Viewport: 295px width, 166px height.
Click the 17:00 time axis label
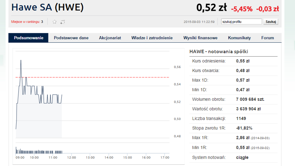point(165,158)
